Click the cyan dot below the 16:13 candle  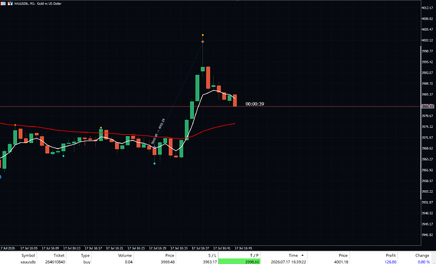(x=63, y=156)
